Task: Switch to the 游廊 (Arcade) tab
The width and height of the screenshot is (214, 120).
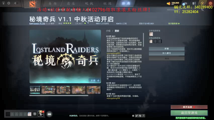Action: [x=126, y=3]
